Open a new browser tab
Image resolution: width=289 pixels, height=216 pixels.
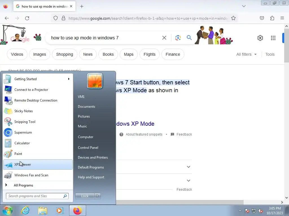(x=82, y=6)
